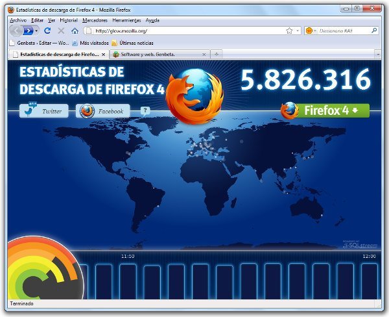Open the Ayuda menu
Screen dimensions: 389x317
(x=152, y=20)
